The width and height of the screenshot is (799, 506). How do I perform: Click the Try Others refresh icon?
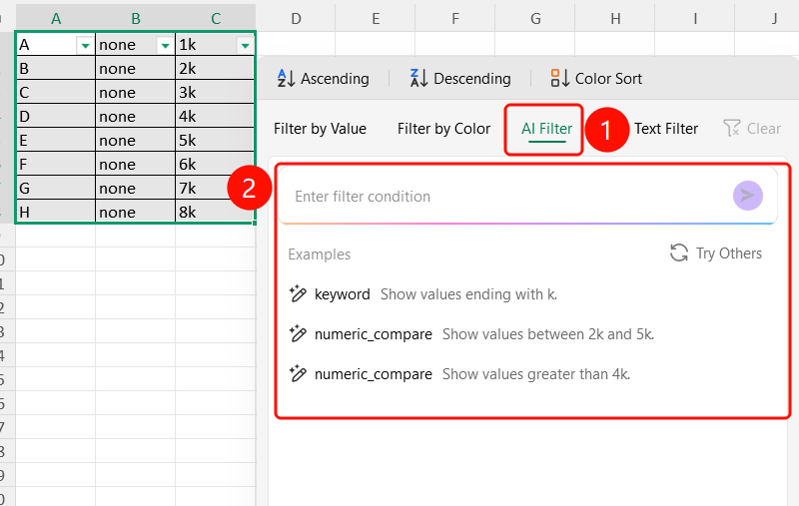pyautogui.click(x=679, y=253)
